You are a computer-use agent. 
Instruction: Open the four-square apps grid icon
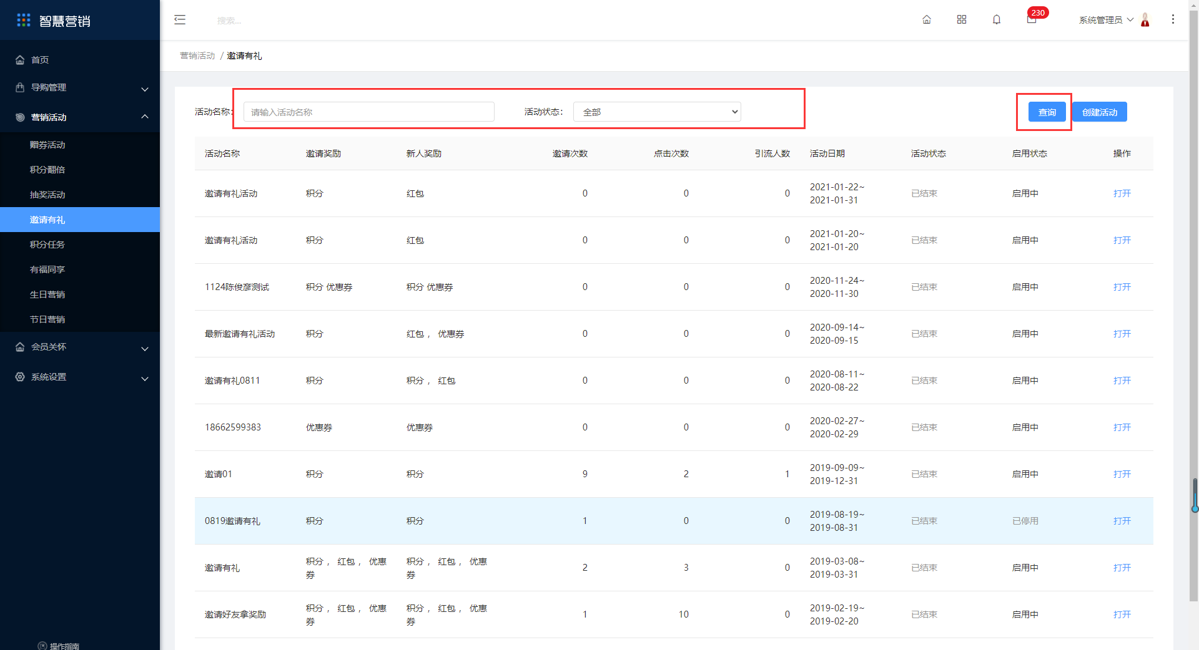(962, 19)
